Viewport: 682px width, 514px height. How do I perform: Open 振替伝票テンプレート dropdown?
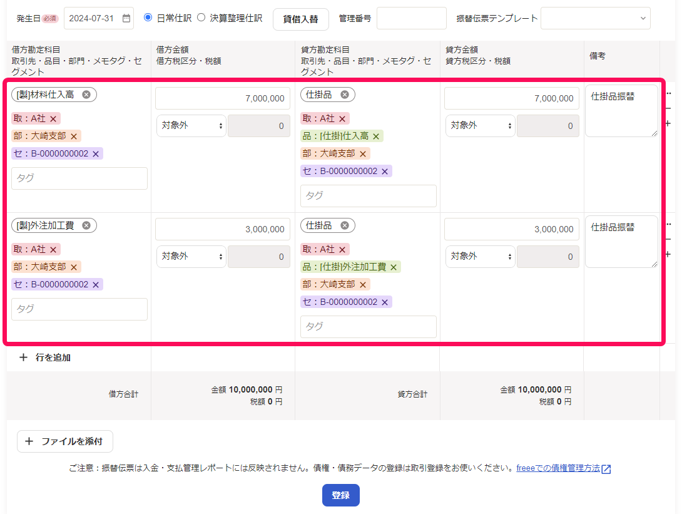pyautogui.click(x=595, y=18)
